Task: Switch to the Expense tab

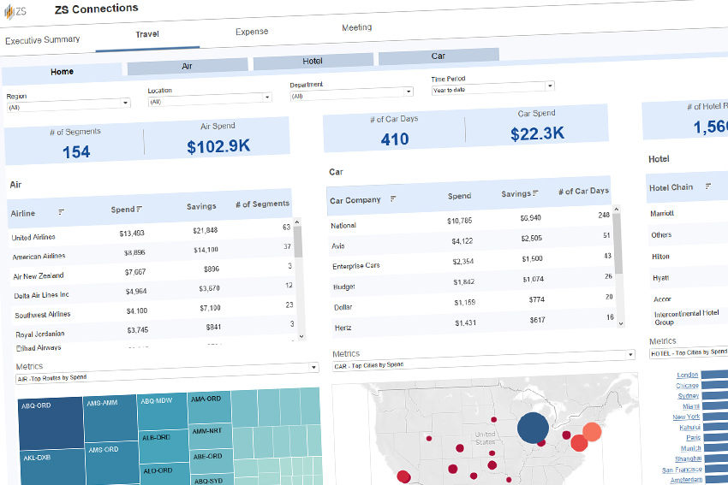Action: point(252,32)
